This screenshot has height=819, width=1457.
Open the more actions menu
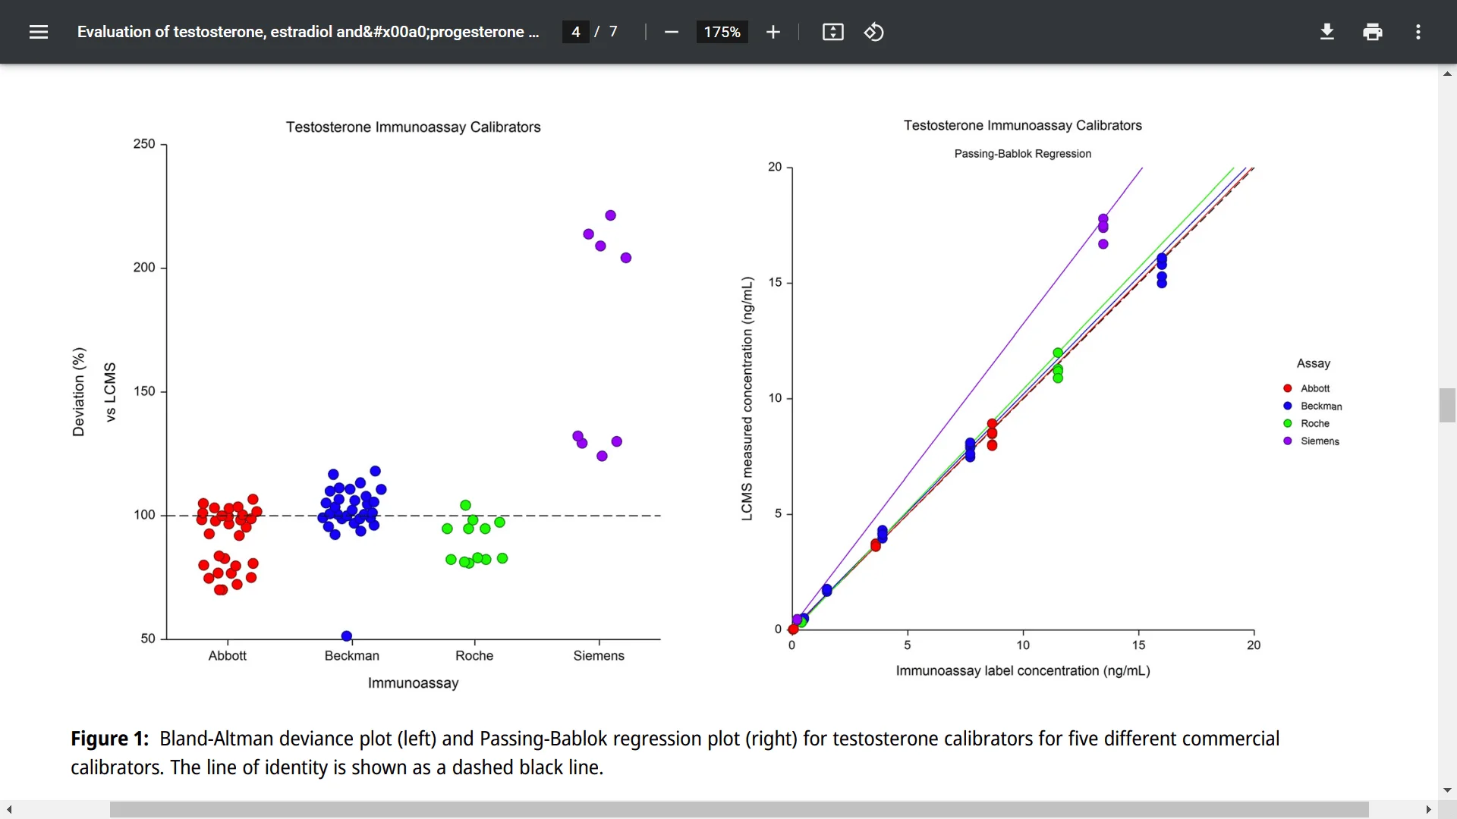point(1418,32)
